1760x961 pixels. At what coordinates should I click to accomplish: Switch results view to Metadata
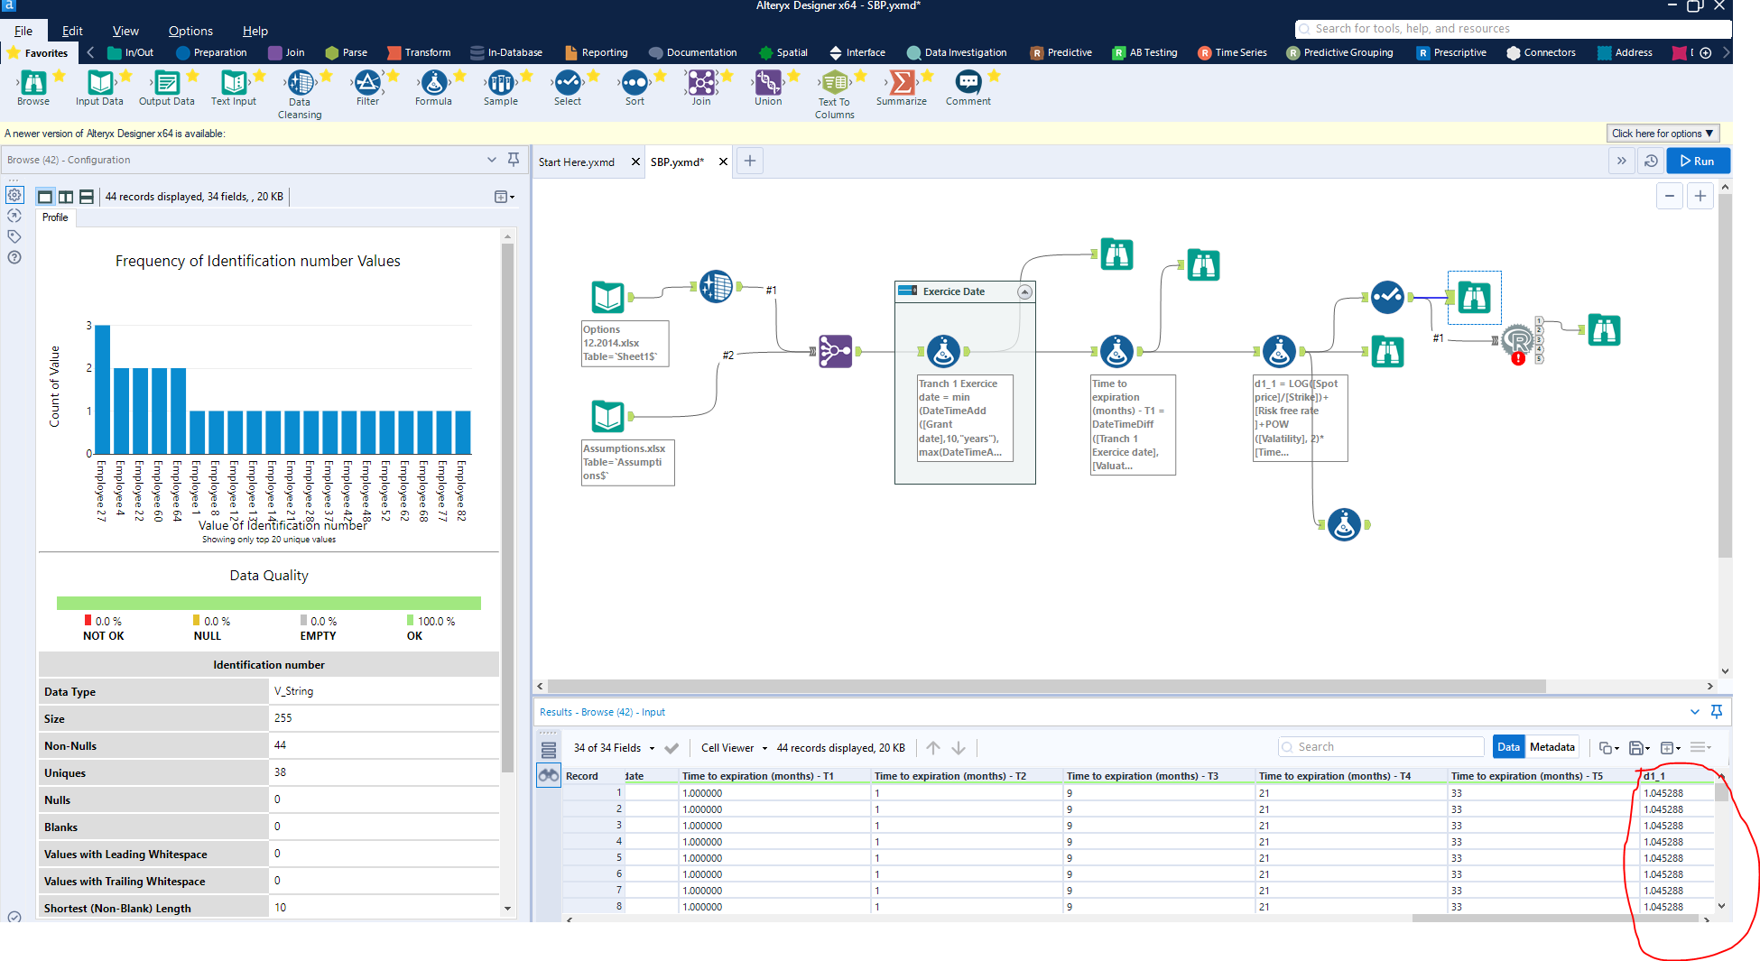coord(1552,746)
